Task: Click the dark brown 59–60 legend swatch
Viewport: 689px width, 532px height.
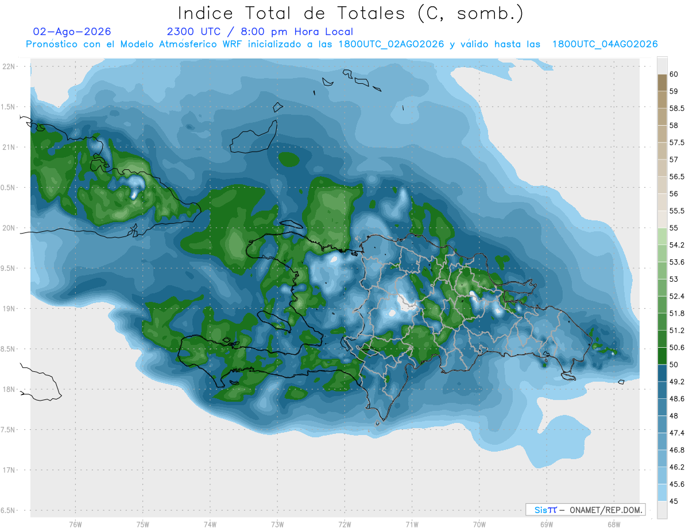Action: coord(662,83)
